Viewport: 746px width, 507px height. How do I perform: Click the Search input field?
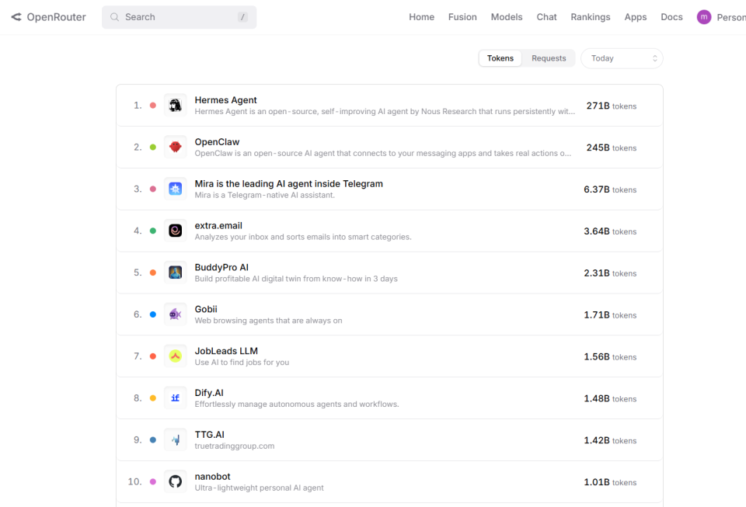tap(180, 17)
